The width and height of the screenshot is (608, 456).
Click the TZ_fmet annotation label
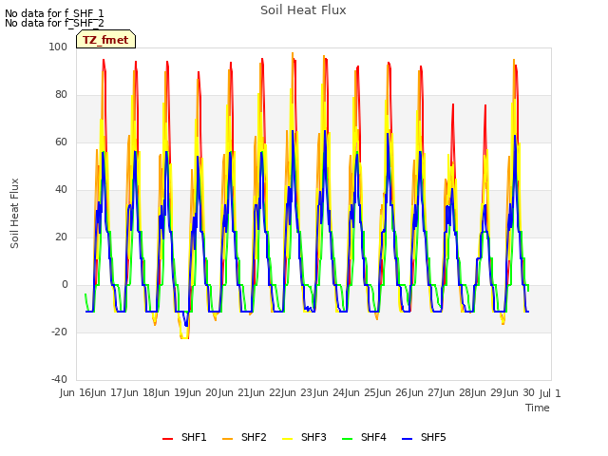105,40
